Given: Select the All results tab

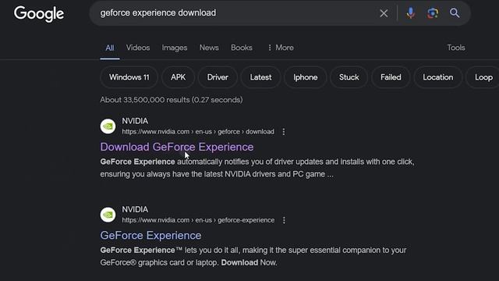Looking at the screenshot, I should click(x=110, y=48).
